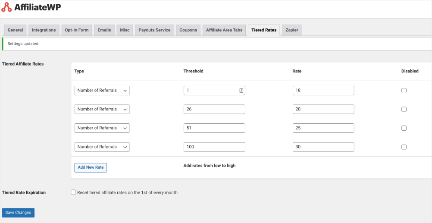Check Disabled box for the rate 18 row
This screenshot has width=432, height=223.
pos(404,91)
